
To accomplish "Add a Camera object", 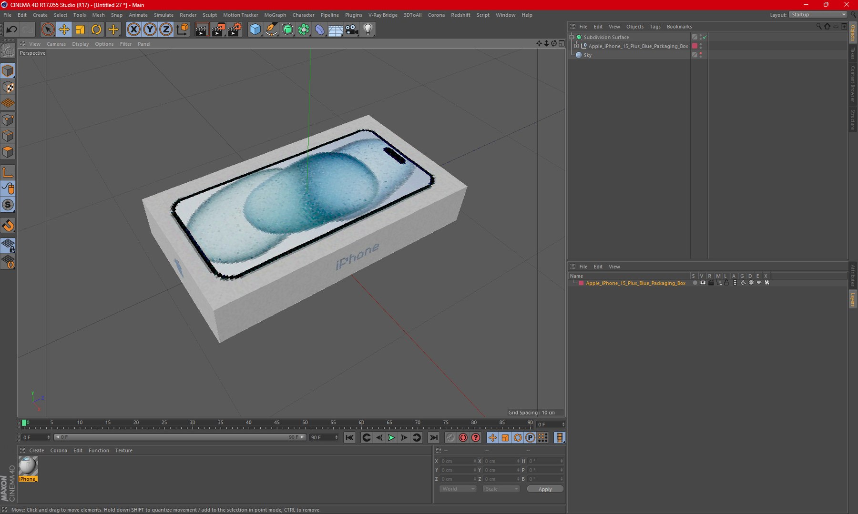I will click(352, 30).
